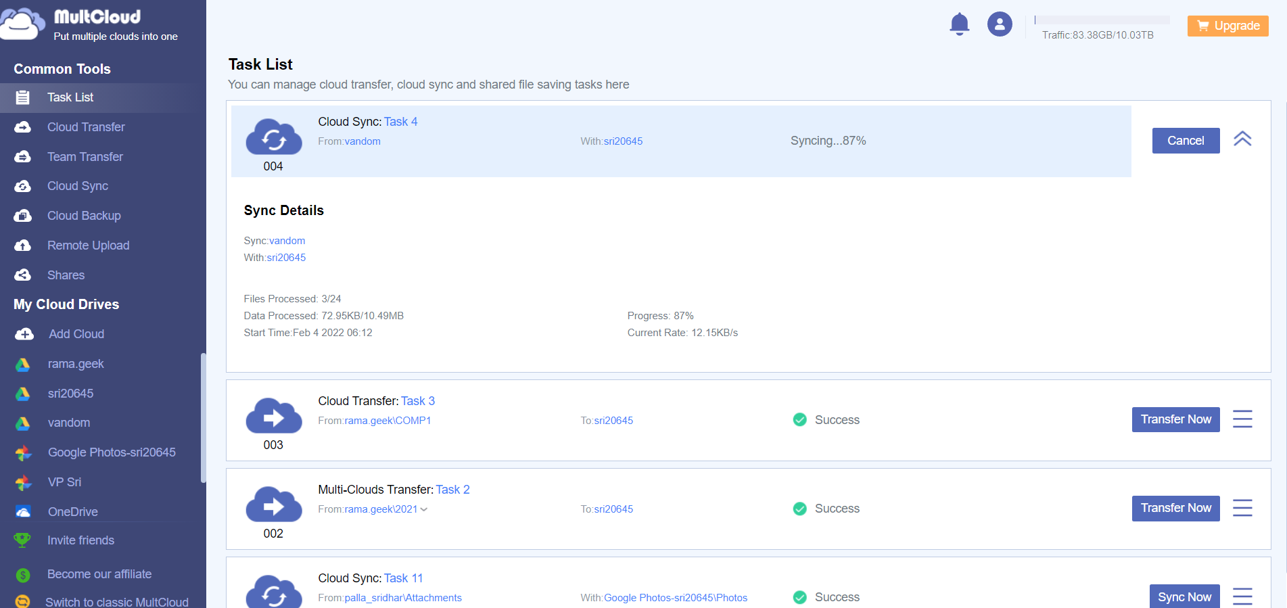Viewport: 1287px width, 608px height.
Task: Click the Remote Upload sidebar icon
Action: 23,245
